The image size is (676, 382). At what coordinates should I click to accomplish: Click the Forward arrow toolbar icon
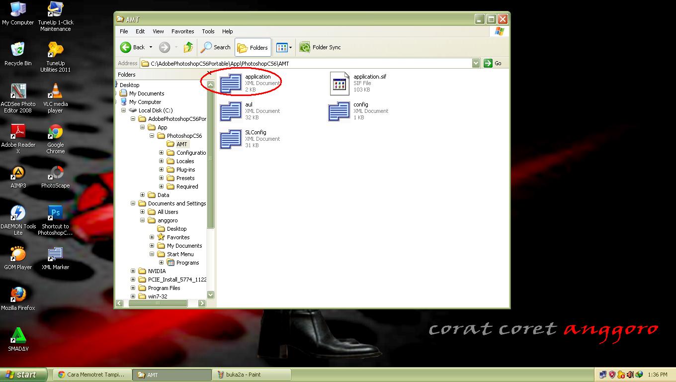[165, 47]
